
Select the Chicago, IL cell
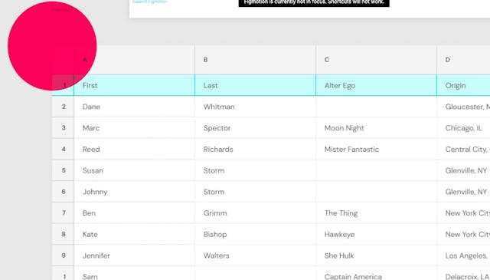[463, 128]
